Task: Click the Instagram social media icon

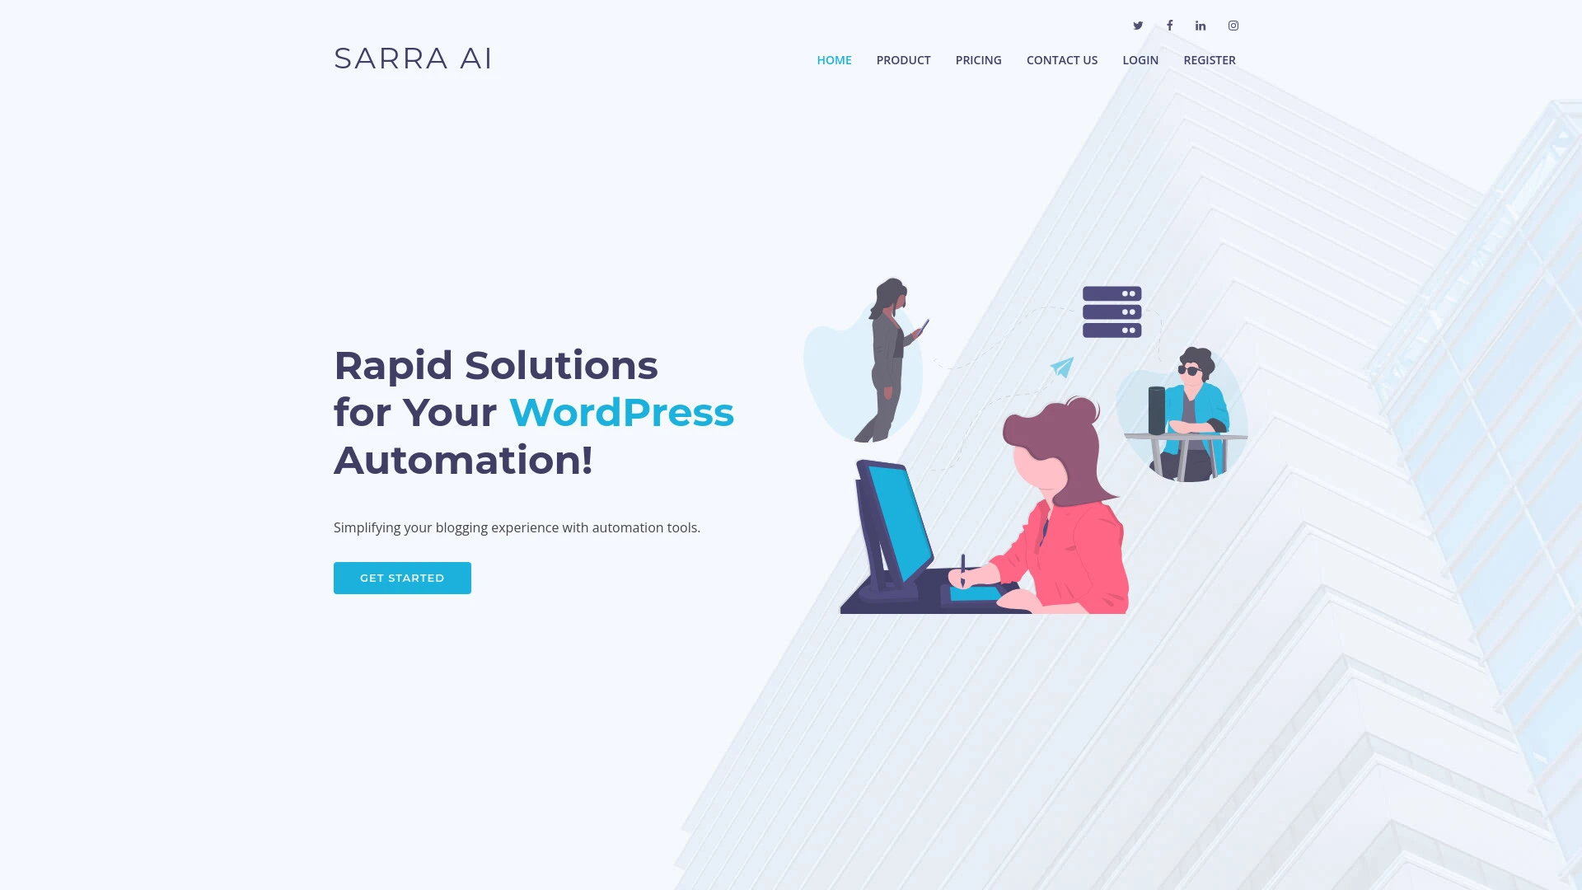Action: pos(1233,25)
